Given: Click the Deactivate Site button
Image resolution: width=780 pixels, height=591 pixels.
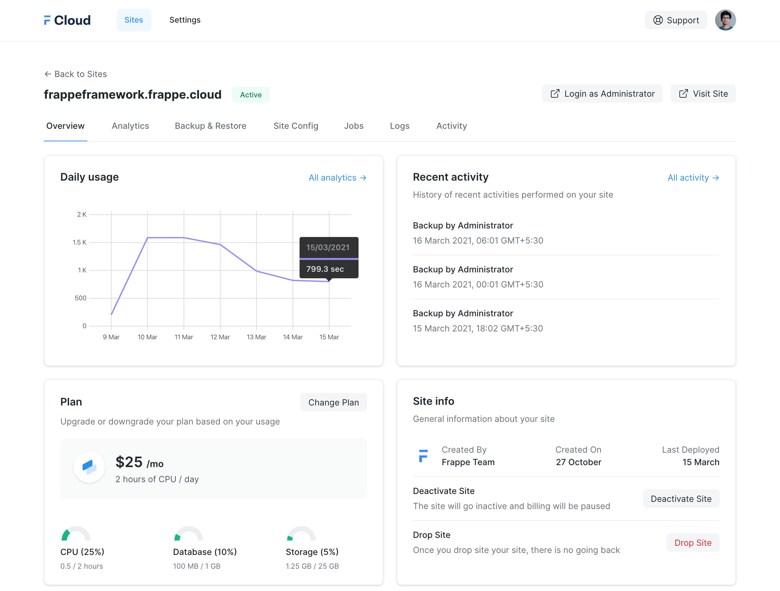Looking at the screenshot, I should pos(681,499).
